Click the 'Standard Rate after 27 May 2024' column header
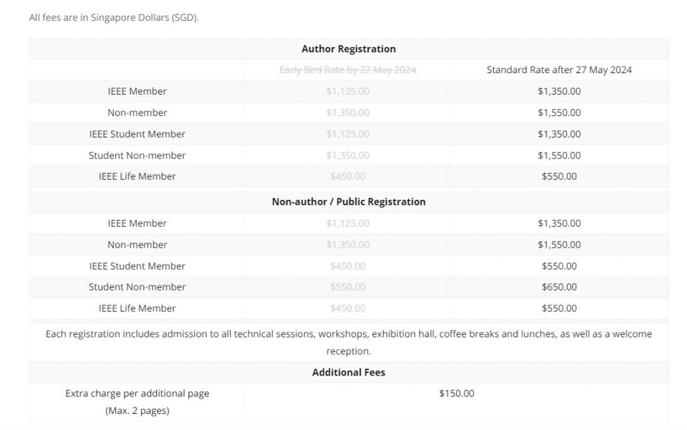 pyautogui.click(x=559, y=70)
